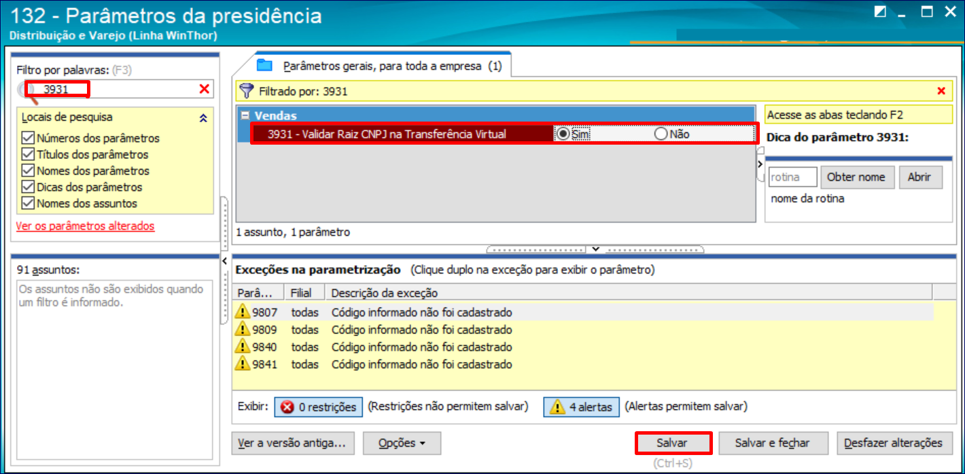Click the funnel filter icon
The height and width of the screenshot is (474, 965).
pos(247,91)
